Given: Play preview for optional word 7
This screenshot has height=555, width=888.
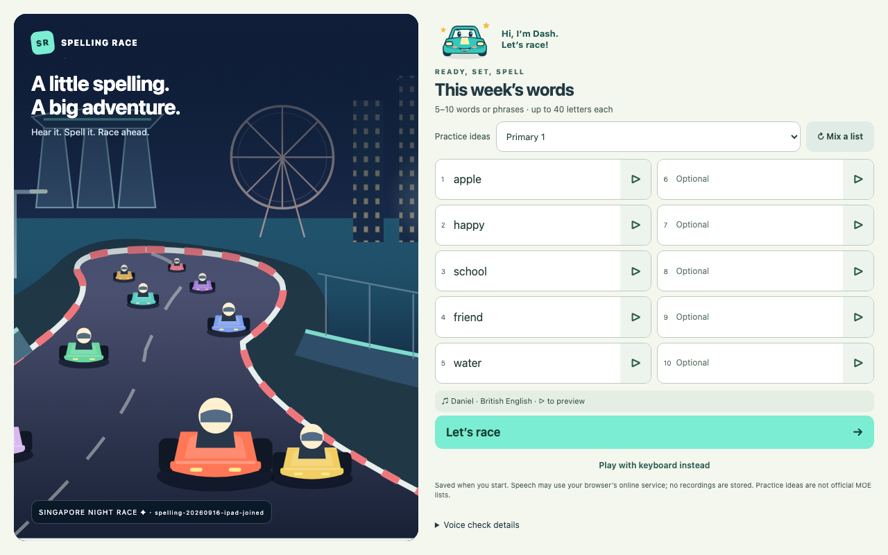Looking at the screenshot, I should pyautogui.click(x=858, y=225).
